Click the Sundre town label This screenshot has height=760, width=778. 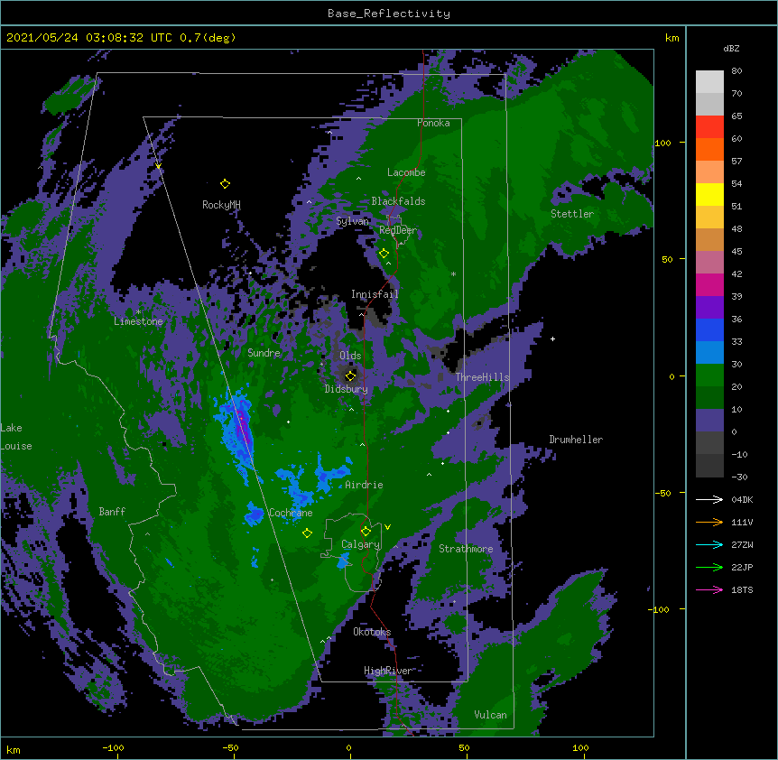coord(264,353)
